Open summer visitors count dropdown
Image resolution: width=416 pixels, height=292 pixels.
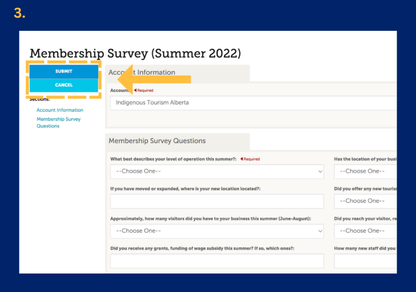[x=217, y=231]
